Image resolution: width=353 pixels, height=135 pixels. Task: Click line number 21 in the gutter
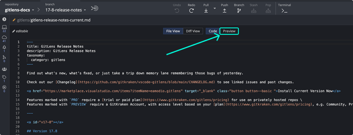[18, 131]
